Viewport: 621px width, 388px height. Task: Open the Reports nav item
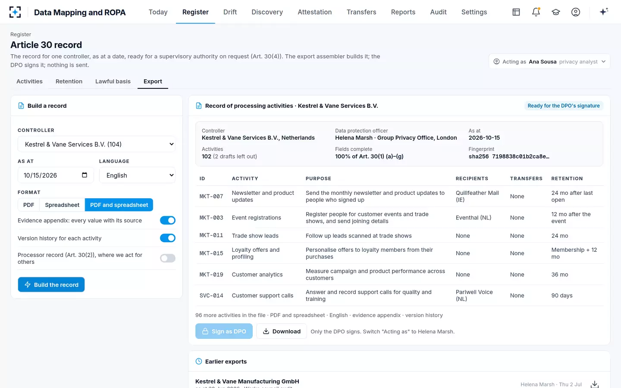tap(403, 12)
